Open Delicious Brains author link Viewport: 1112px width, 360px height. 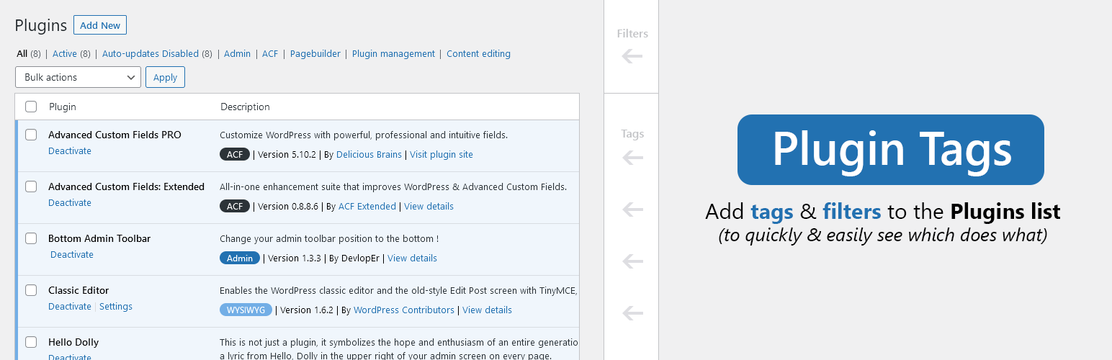tap(369, 155)
